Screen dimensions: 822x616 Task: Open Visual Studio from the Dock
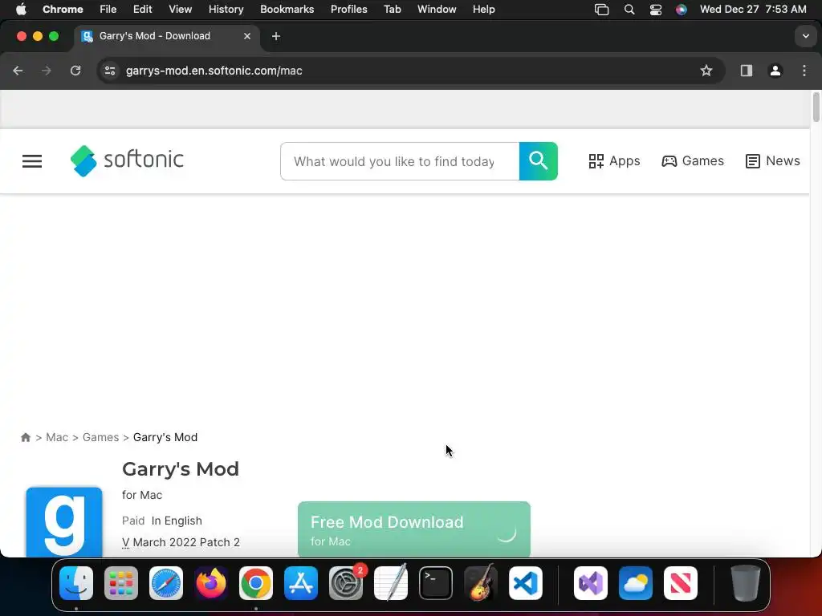(x=591, y=583)
